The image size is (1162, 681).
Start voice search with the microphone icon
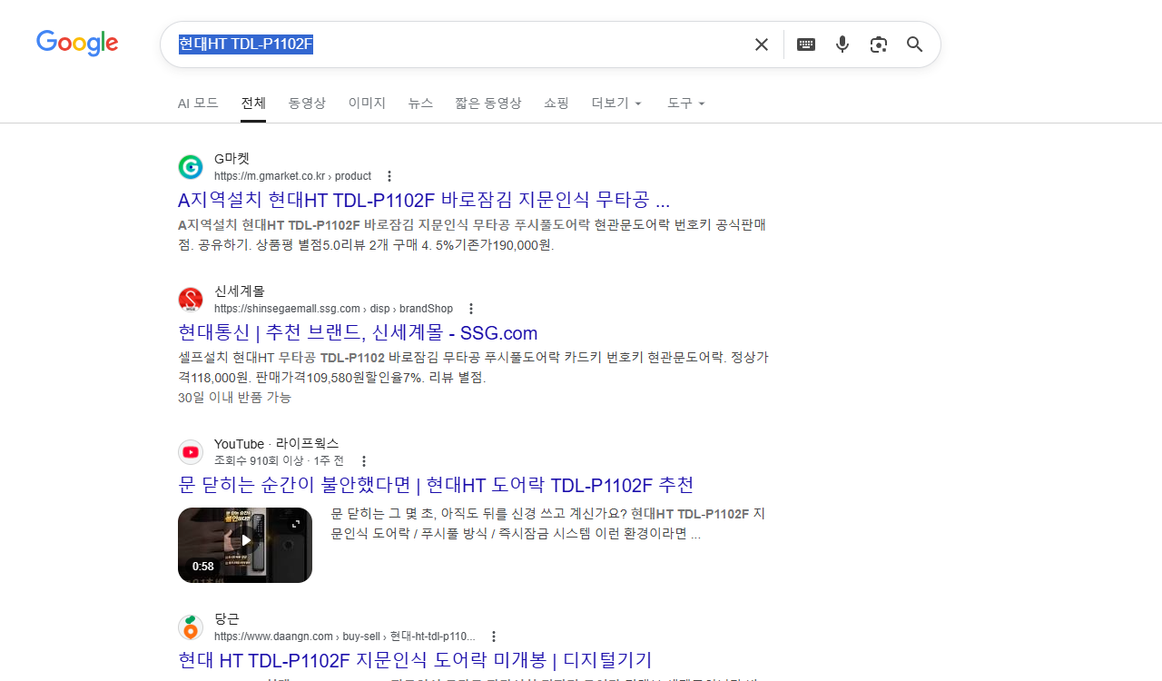842,44
